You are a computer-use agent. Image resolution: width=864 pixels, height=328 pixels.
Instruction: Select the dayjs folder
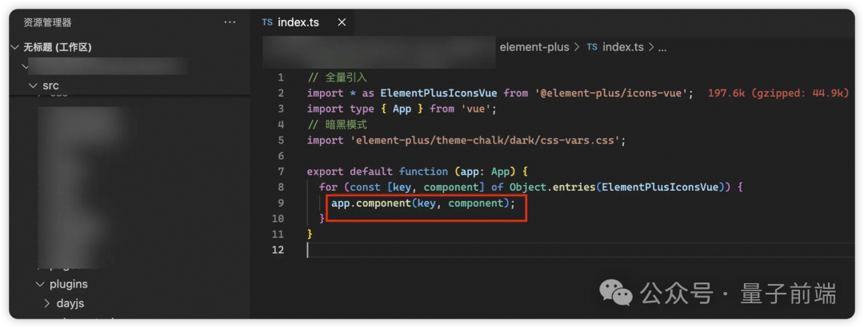click(70, 303)
